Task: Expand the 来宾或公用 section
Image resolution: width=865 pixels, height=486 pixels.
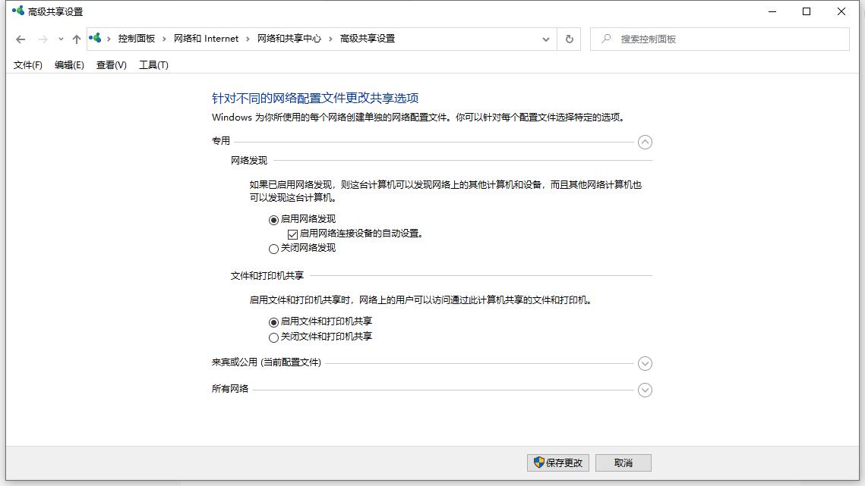Action: coord(645,363)
